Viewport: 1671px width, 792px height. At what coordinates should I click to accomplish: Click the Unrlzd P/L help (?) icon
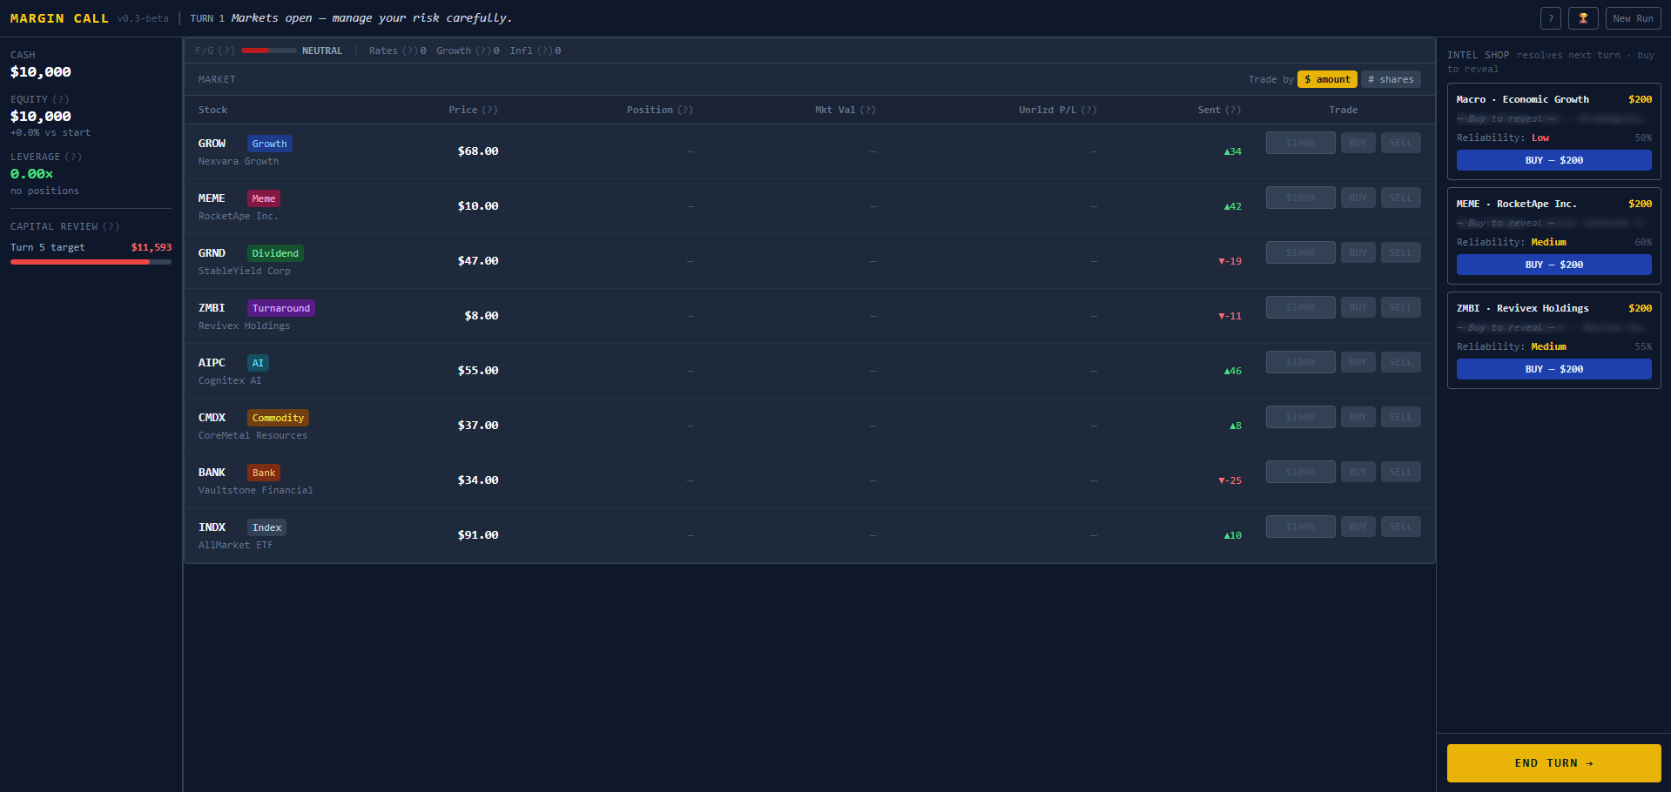tap(1088, 110)
